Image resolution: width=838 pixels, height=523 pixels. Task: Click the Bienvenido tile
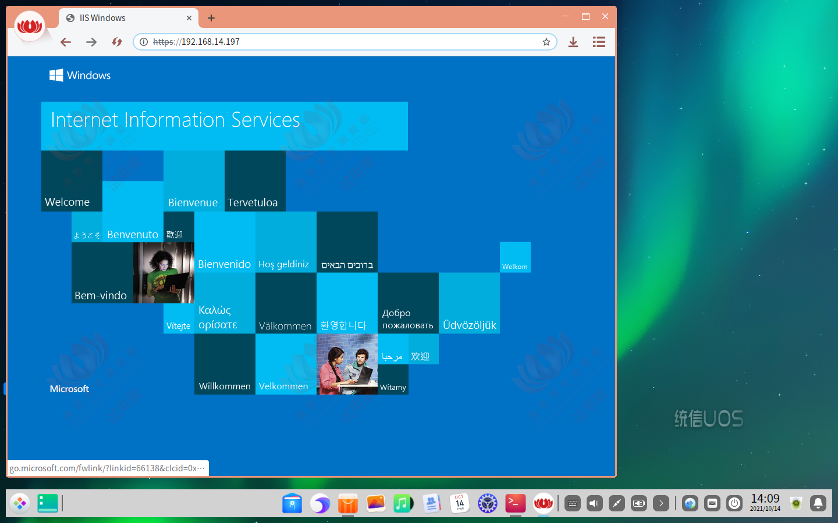coord(225,242)
